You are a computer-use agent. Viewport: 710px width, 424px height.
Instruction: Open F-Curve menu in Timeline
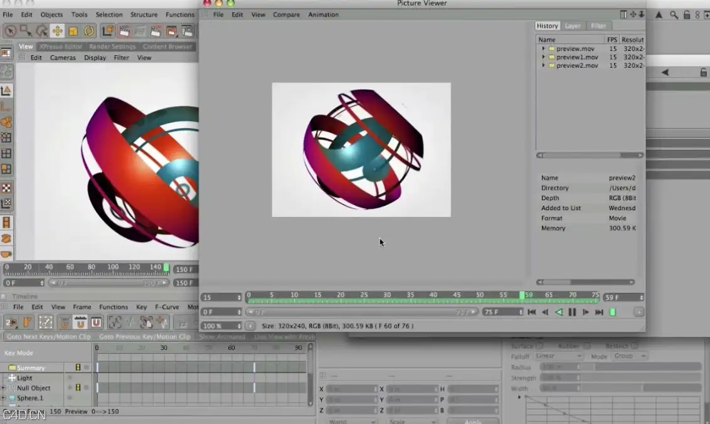tap(167, 307)
